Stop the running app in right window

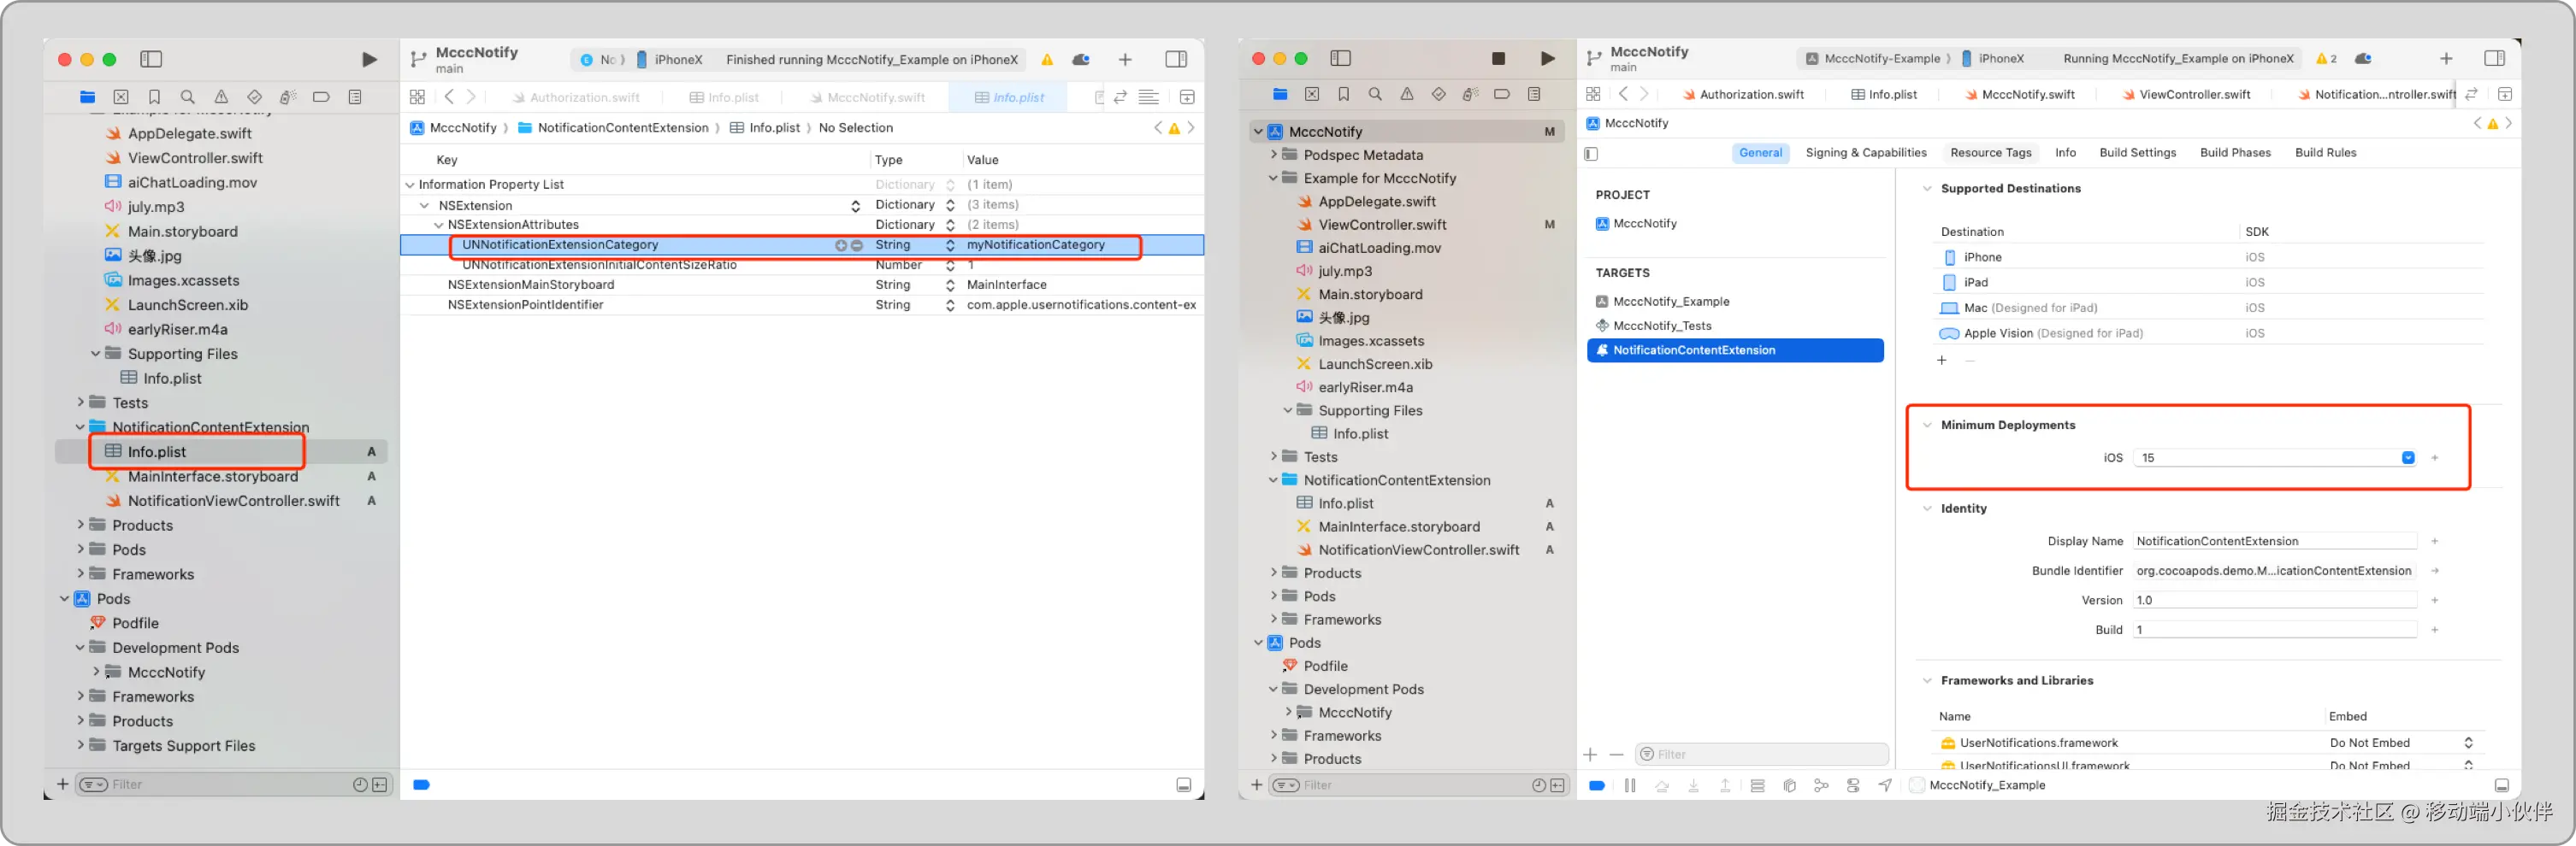(x=1498, y=59)
